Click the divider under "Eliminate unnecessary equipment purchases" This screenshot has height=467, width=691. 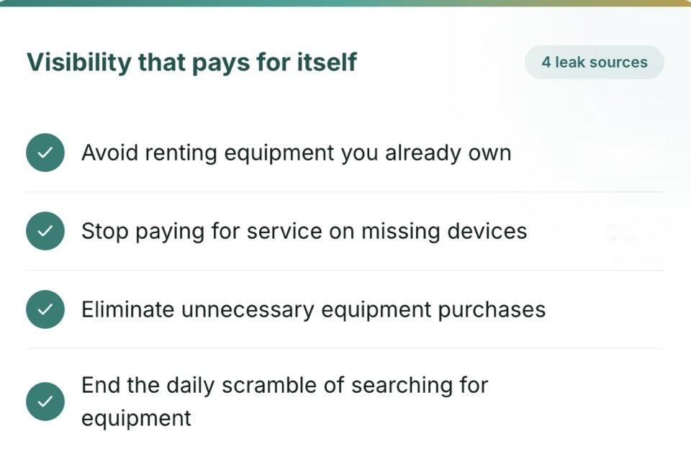tap(345, 348)
